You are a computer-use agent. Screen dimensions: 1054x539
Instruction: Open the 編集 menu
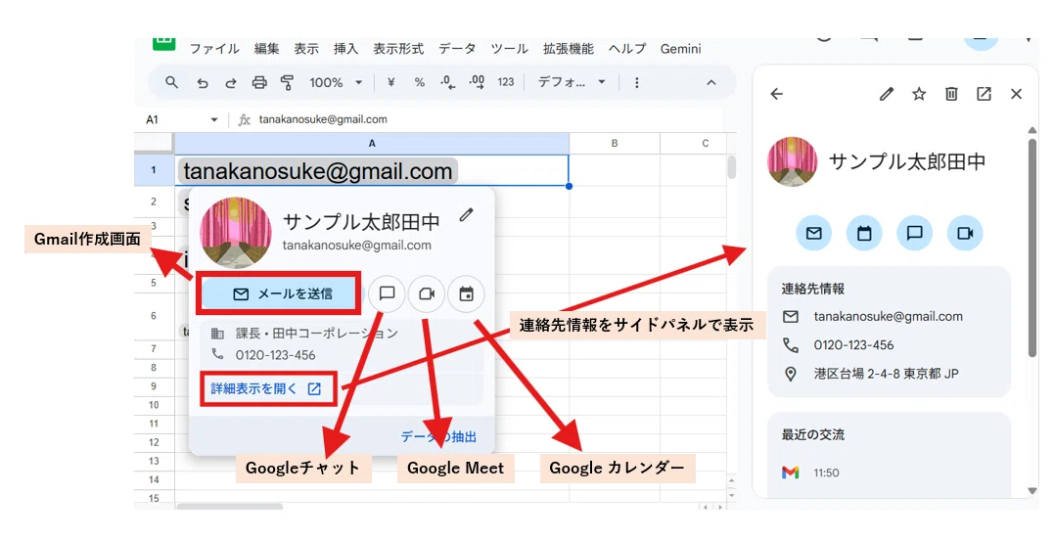click(267, 48)
